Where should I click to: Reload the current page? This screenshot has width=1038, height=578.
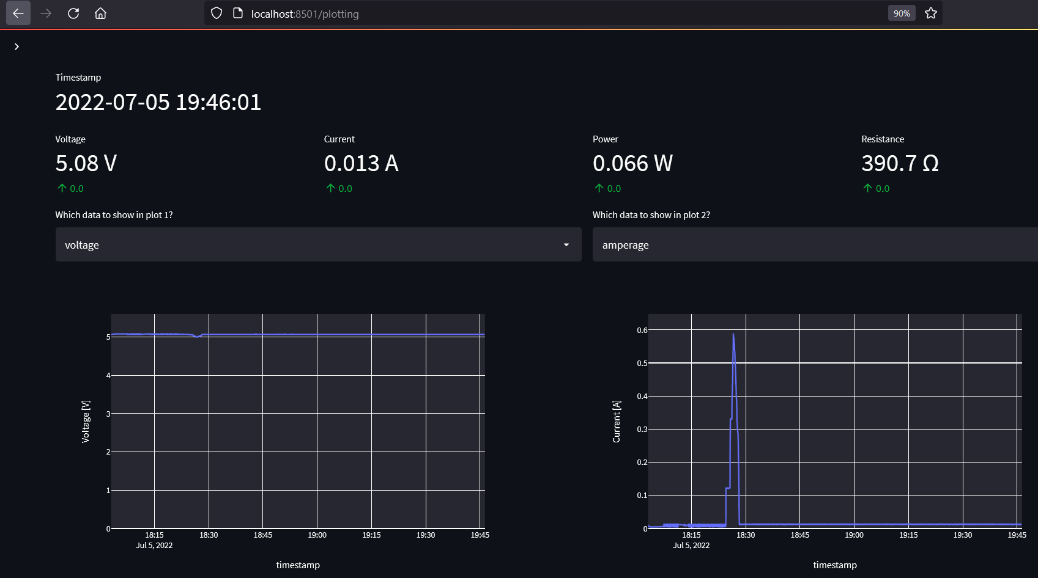pyautogui.click(x=73, y=13)
